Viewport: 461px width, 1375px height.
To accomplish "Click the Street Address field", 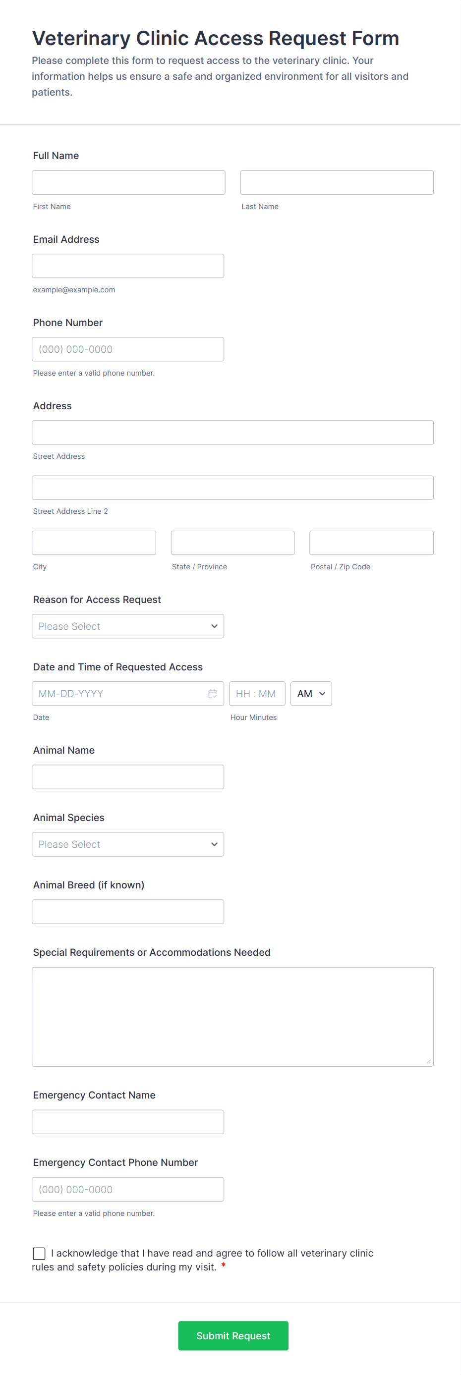I will click(232, 433).
